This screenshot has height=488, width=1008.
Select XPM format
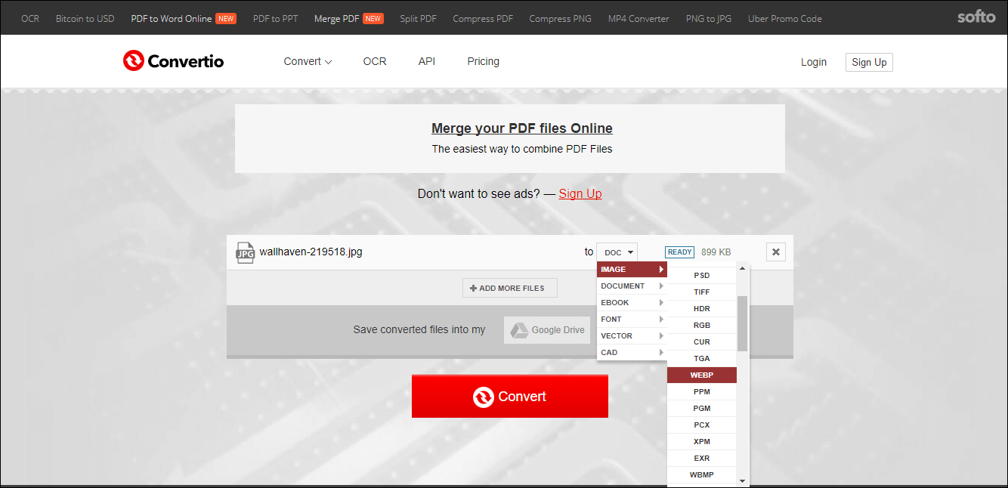[x=701, y=442]
